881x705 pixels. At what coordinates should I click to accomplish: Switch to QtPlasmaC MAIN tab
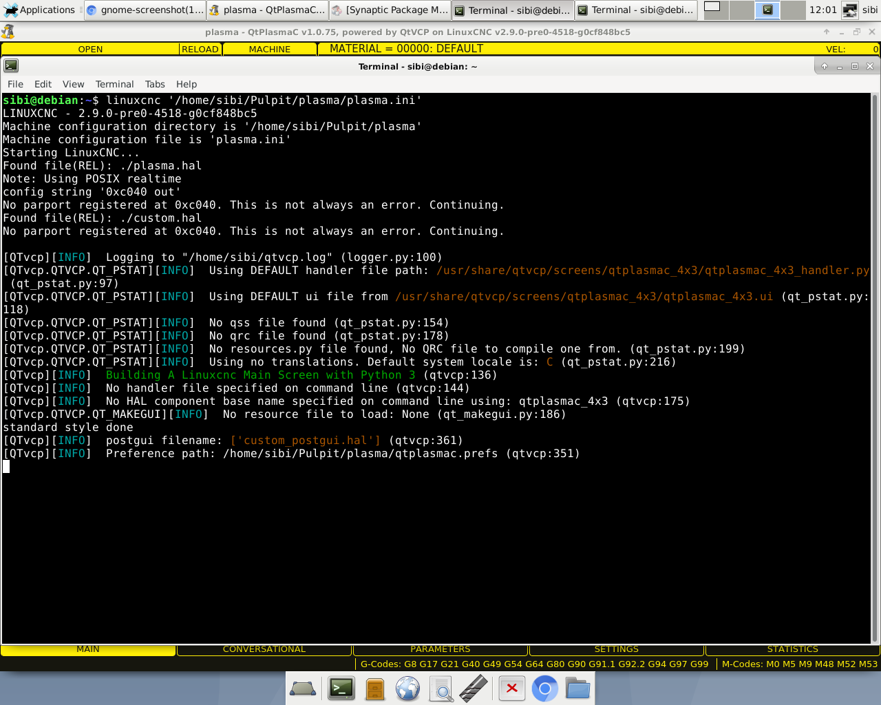pos(88,649)
